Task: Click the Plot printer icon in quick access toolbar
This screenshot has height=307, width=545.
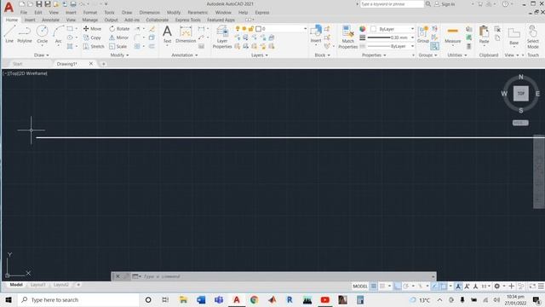Action: coord(73,3)
